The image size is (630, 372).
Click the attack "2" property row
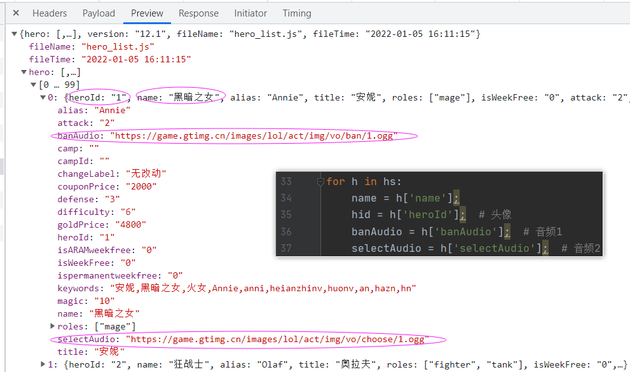(86, 123)
